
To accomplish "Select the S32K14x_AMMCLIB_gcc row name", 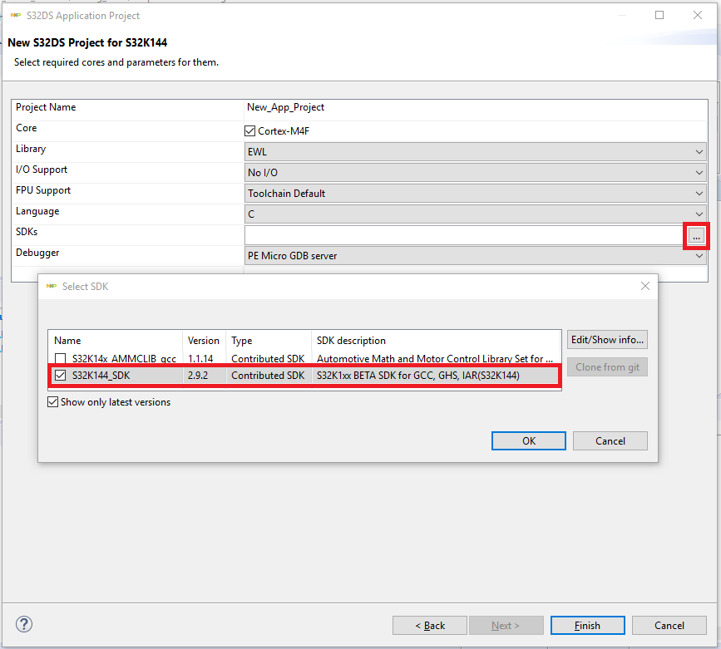I will coord(124,358).
